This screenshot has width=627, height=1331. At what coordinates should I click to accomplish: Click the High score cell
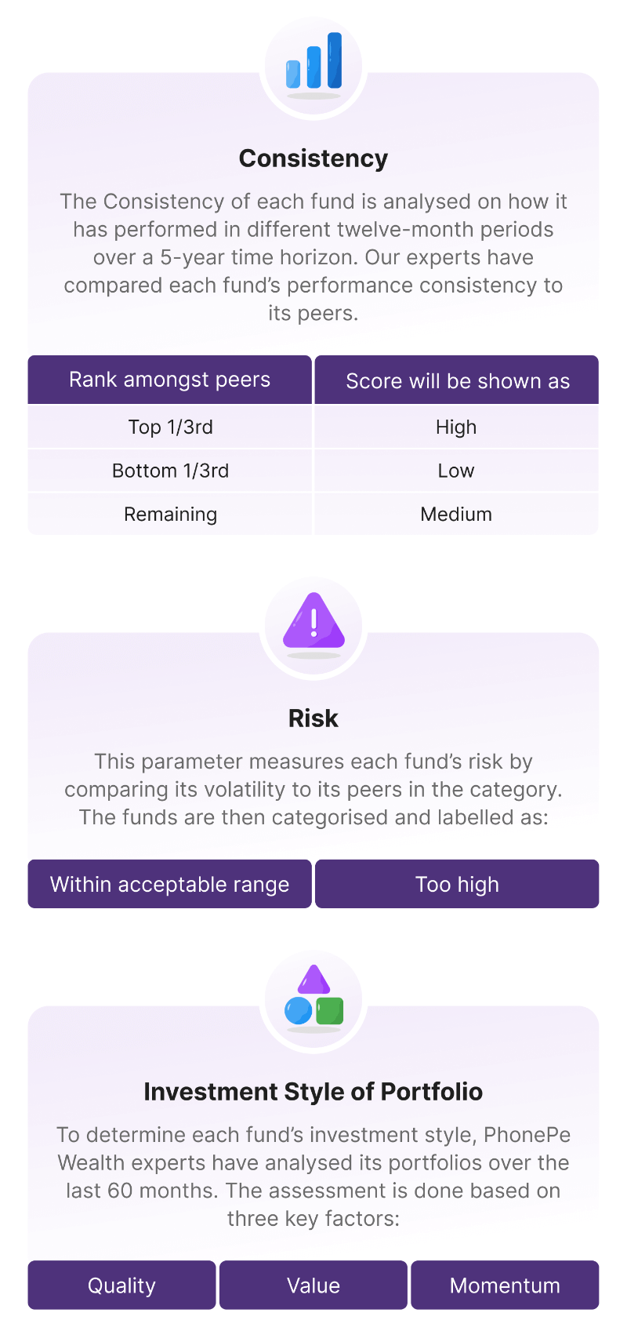click(456, 427)
